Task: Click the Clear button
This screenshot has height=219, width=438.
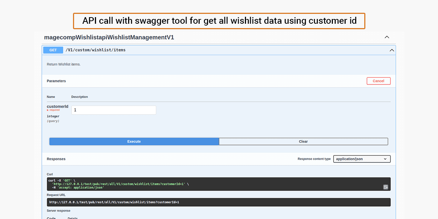Action: click(303, 141)
